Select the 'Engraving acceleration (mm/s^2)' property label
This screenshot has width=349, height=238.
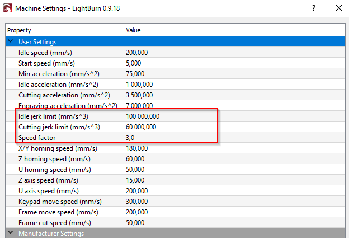point(68,106)
